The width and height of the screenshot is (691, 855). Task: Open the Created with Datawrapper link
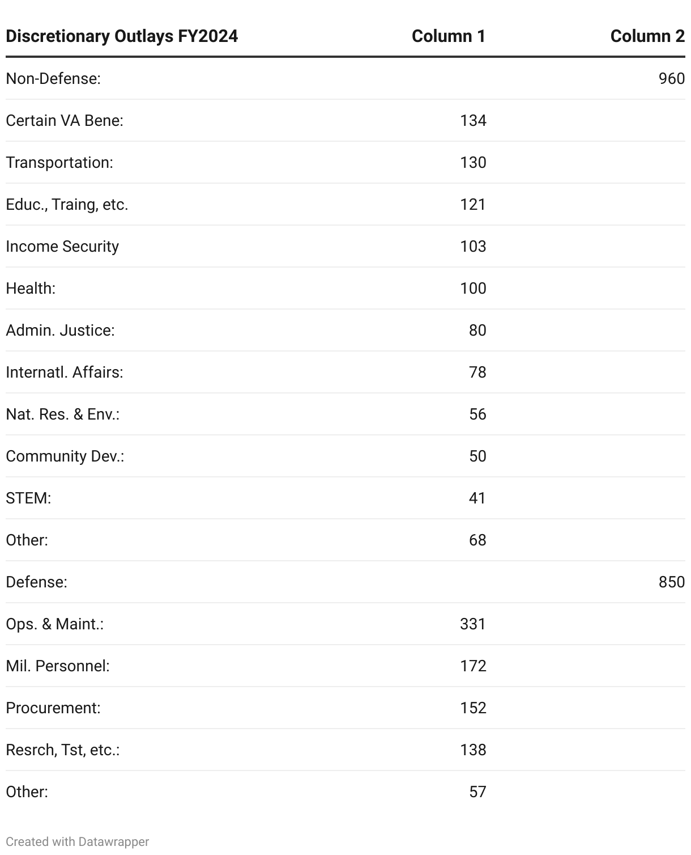78,841
